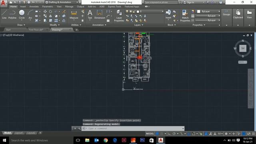Open the Manage ribbon tab
The image size is (256, 144).
(69, 6)
